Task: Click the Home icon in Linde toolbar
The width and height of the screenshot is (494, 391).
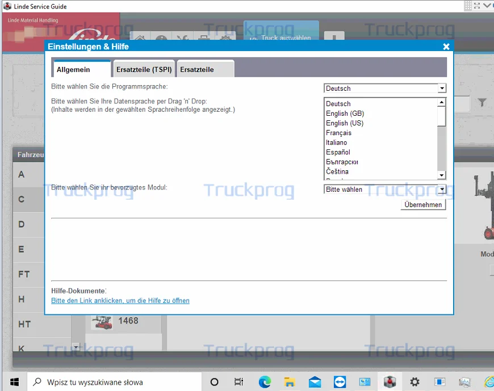Action: [140, 37]
